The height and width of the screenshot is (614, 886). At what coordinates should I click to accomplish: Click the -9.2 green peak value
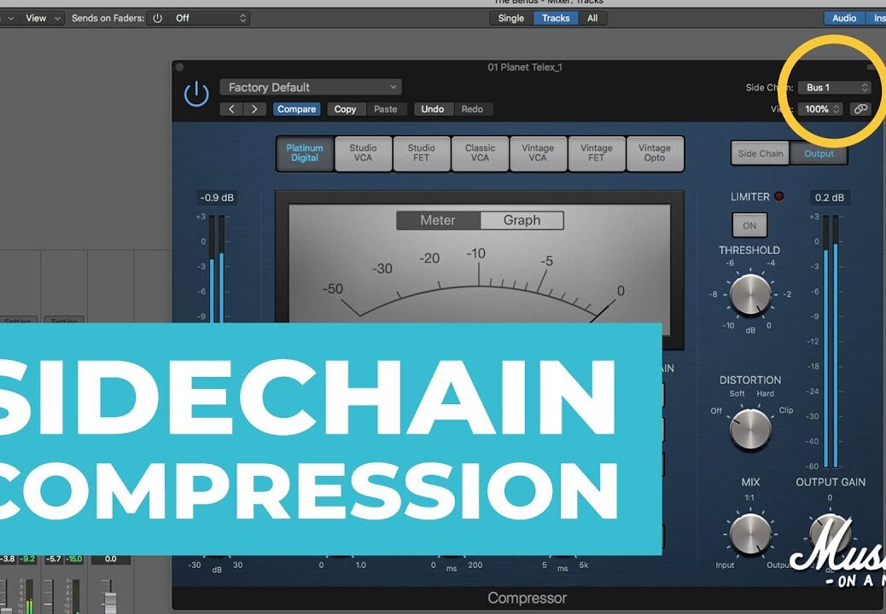27,559
